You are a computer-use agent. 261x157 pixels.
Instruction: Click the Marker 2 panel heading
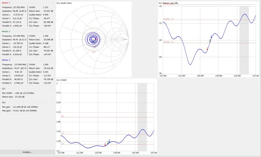(6, 31)
